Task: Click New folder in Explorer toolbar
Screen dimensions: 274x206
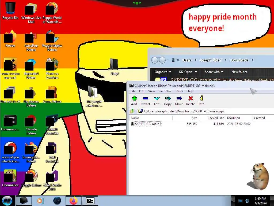Action: (x=239, y=72)
